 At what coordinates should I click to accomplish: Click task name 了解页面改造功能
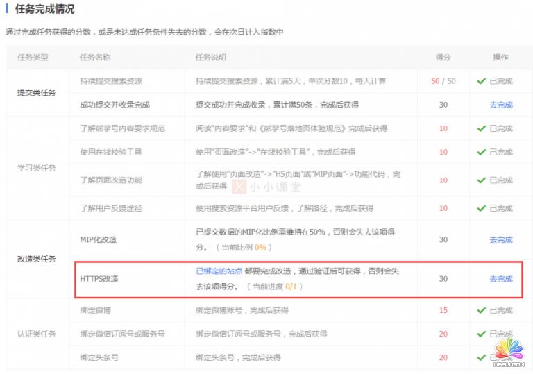(111, 180)
